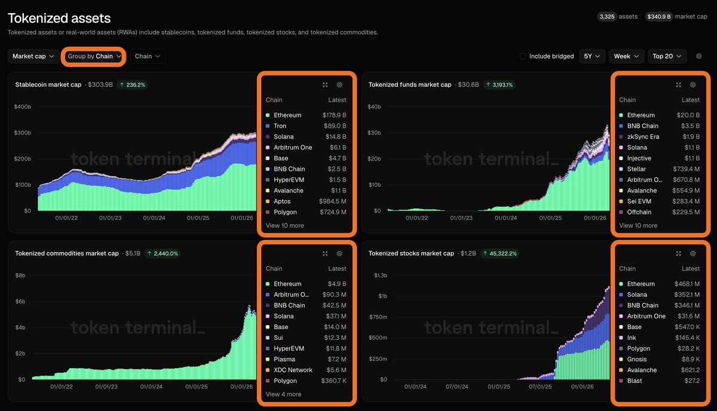This screenshot has width=717, height=411.
Task: Select Solana in Tokenized stocks legend
Action: [659, 295]
